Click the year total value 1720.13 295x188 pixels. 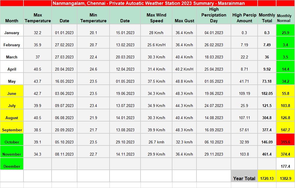coord(267,176)
